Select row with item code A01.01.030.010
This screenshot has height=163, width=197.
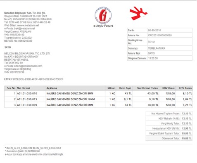(98, 93)
